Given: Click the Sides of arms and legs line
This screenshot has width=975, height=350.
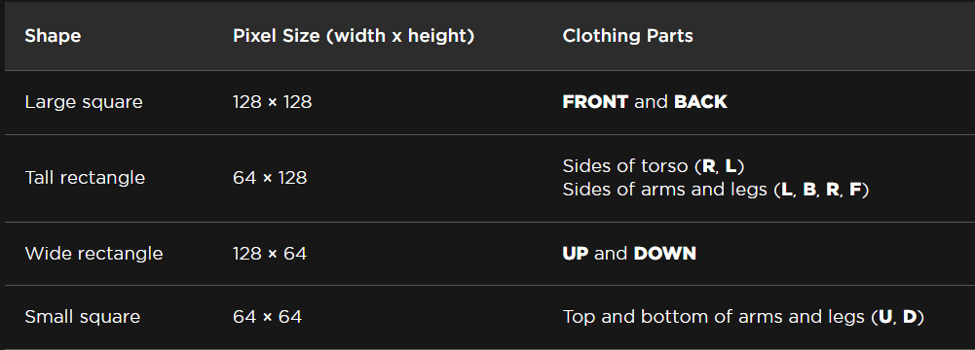Looking at the screenshot, I should 715,190.
